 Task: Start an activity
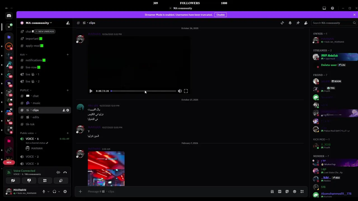(45, 181)
